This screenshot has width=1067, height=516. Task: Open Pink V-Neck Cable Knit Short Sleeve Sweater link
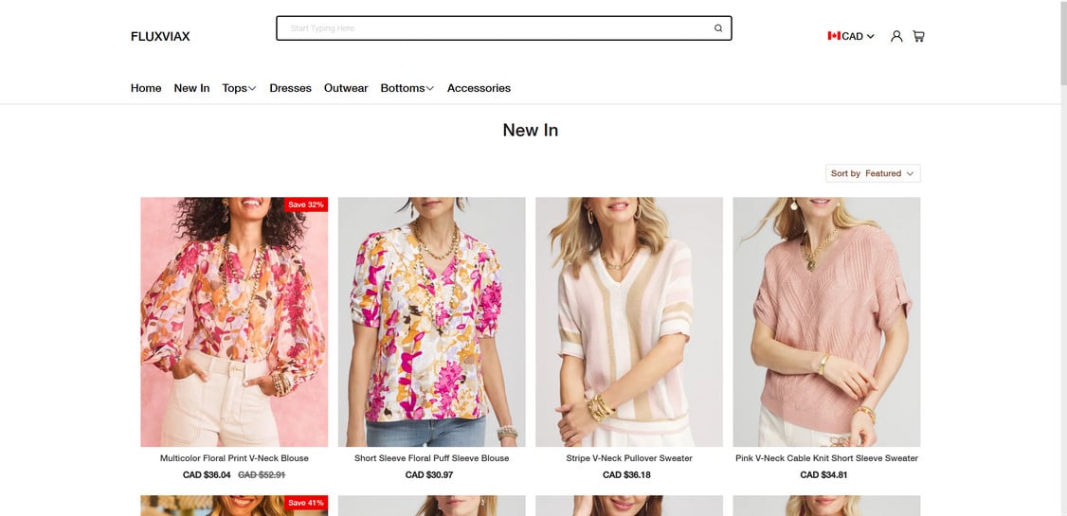click(826, 458)
